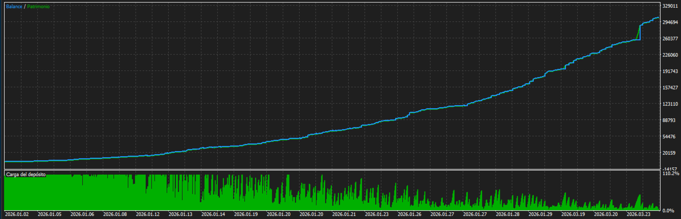Click the 2026.01.29 date label
681x219 pixels.
point(540,215)
